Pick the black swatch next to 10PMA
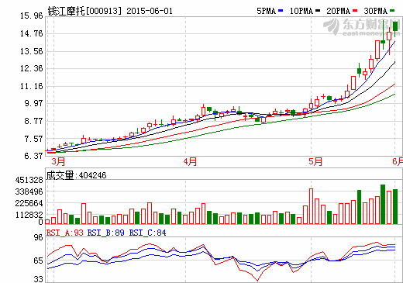Screen dimensions: 403x283 [x=318, y=11]
